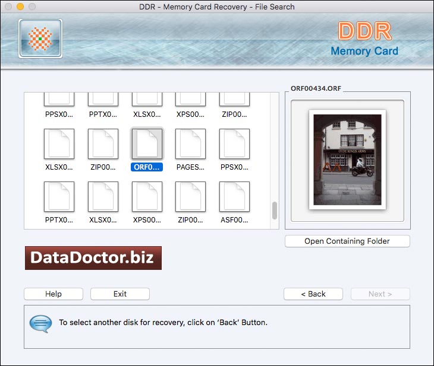Screen dimensions: 434x366
Task: Click the speech bubble info icon
Action: click(x=40, y=323)
